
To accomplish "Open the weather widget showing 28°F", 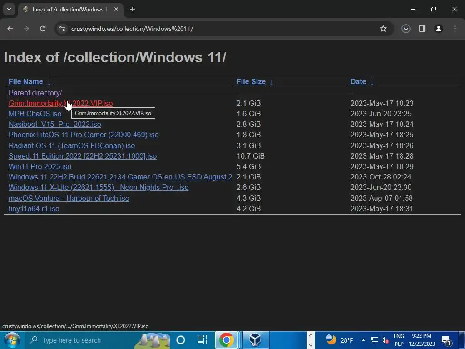I will 339,340.
